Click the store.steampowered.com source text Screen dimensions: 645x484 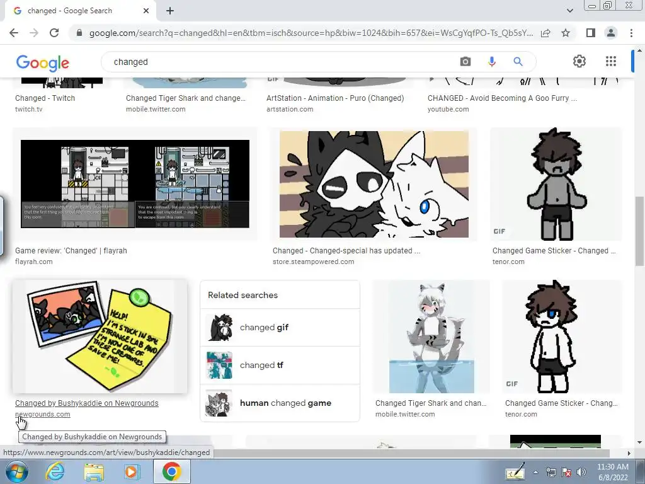point(314,262)
